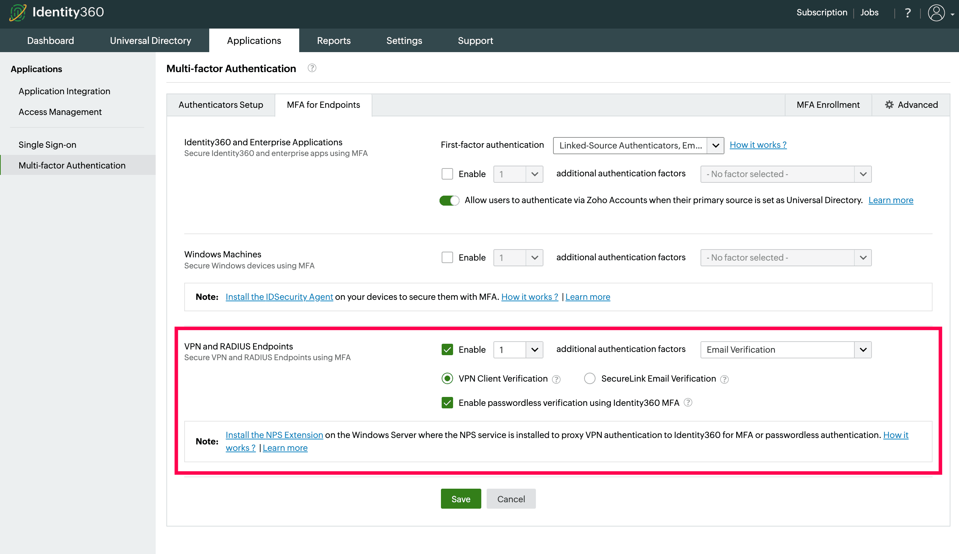Toggle the Zoho Accounts authentication switch
Screen dimensions: 959x554
click(x=449, y=201)
